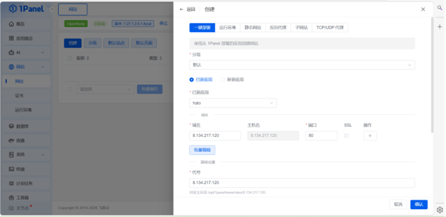Image resolution: width=446 pixels, height=217 pixels.
Task: Open the 分组 dropdown showing 默认
Action: pyautogui.click(x=302, y=65)
